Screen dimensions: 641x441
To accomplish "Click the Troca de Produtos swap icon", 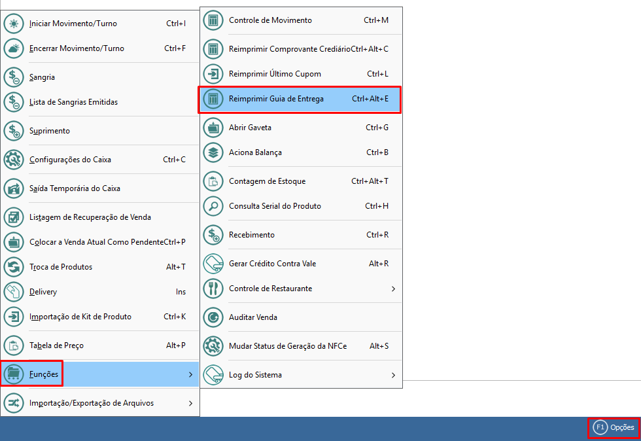I will pyautogui.click(x=14, y=267).
